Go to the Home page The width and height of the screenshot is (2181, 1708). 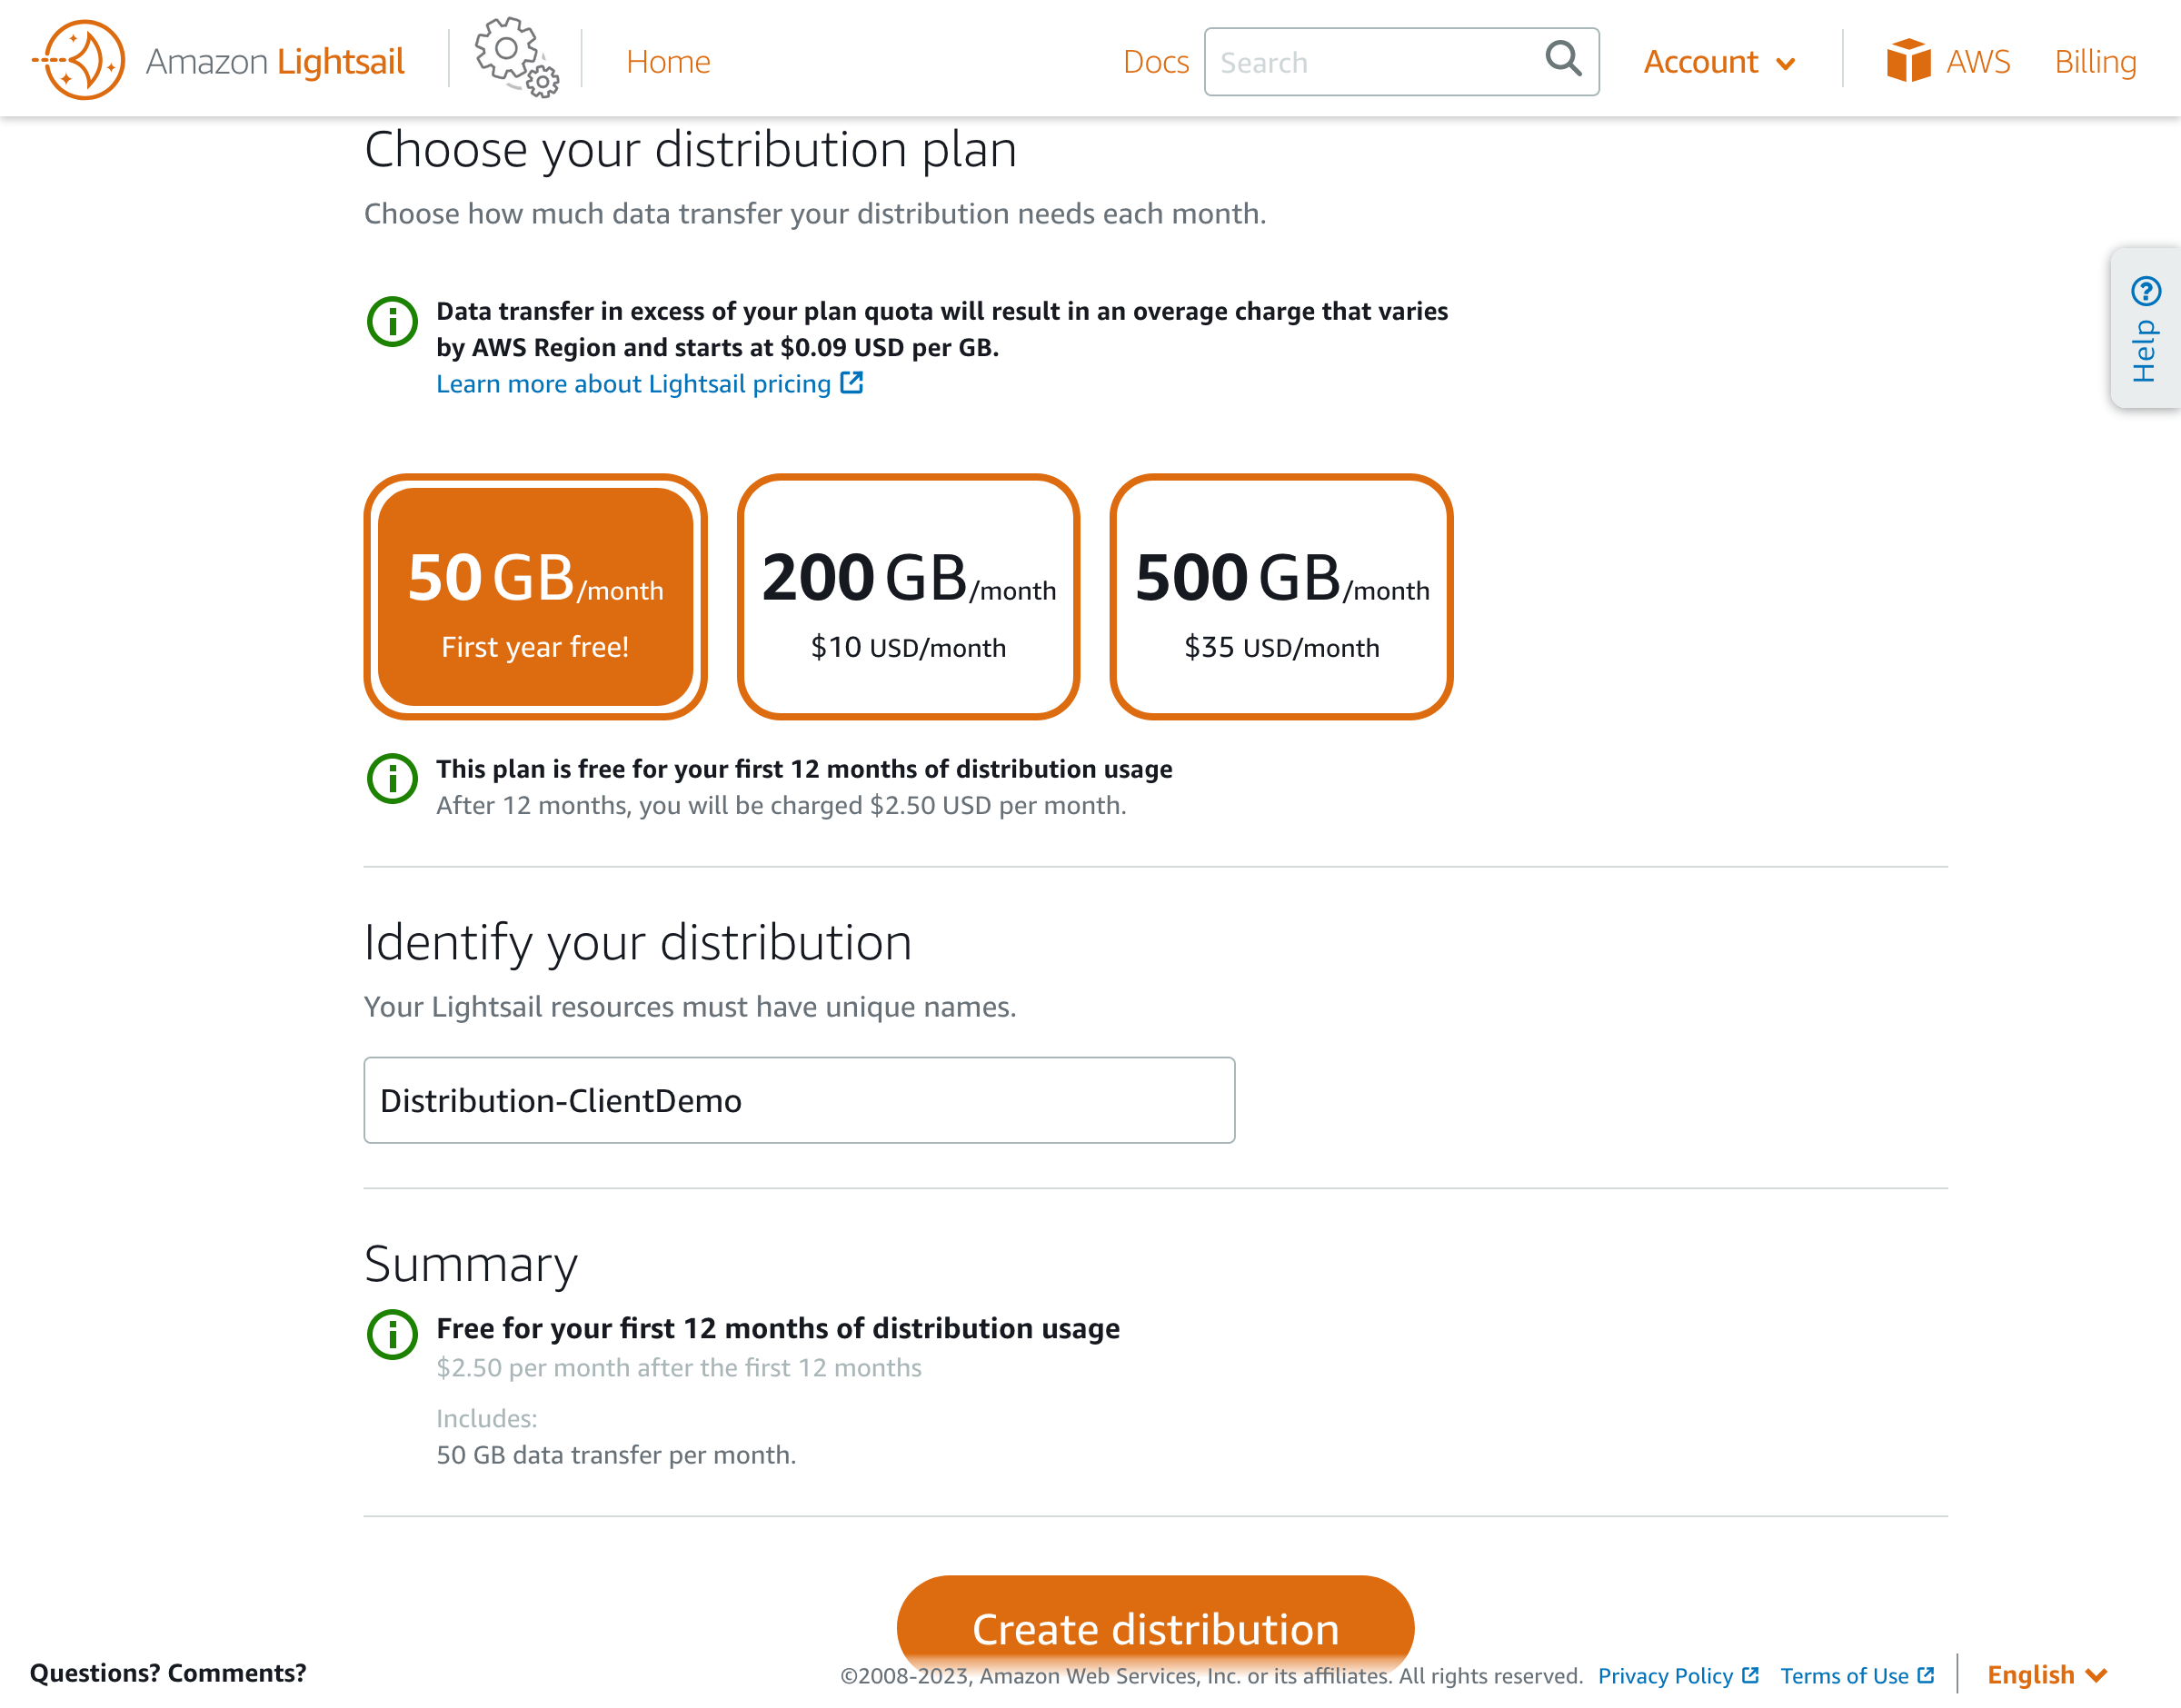(x=667, y=61)
